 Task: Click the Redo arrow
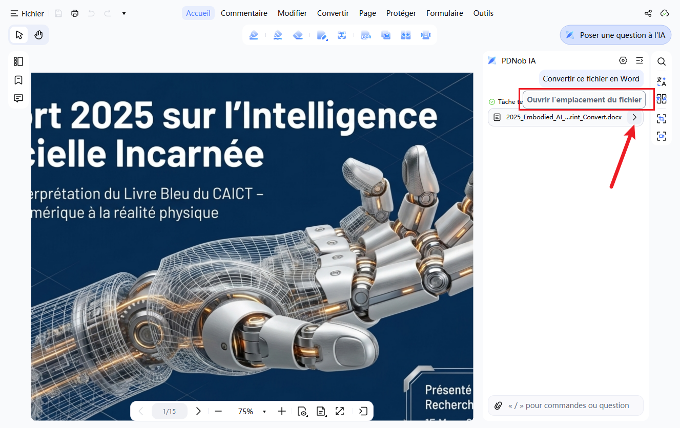click(108, 13)
